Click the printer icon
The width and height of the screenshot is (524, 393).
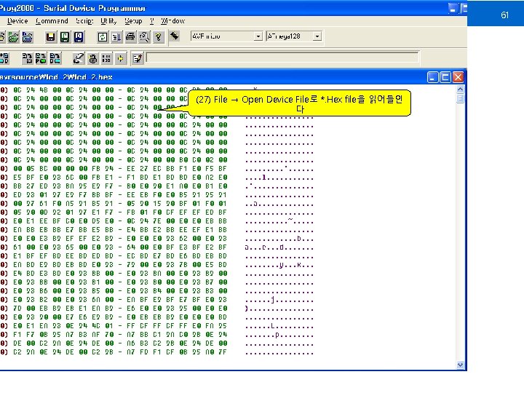[x=131, y=37]
